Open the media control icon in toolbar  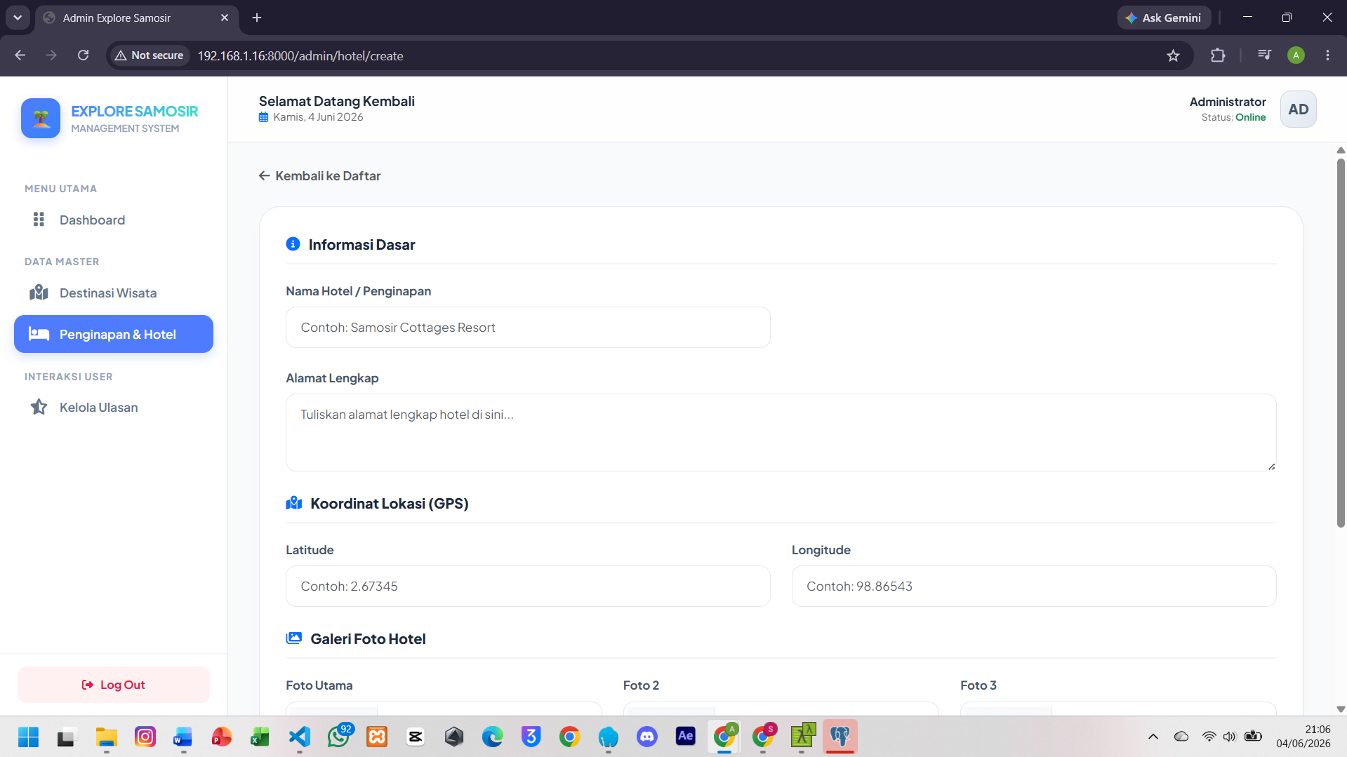point(1264,55)
